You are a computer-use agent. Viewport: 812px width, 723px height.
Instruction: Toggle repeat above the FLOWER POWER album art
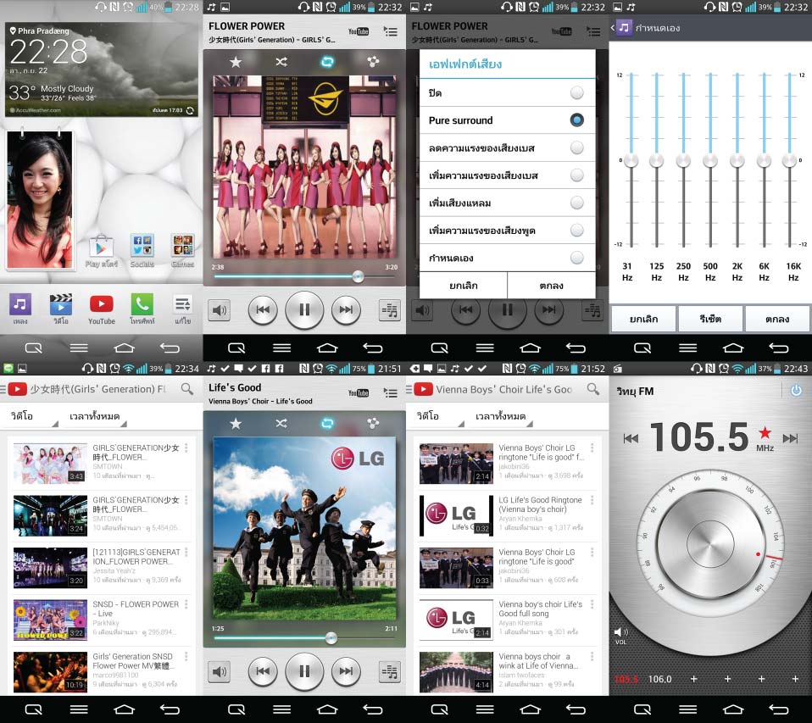[x=327, y=62]
